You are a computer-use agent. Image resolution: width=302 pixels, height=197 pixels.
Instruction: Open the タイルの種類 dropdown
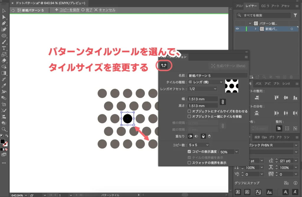(x=206, y=82)
